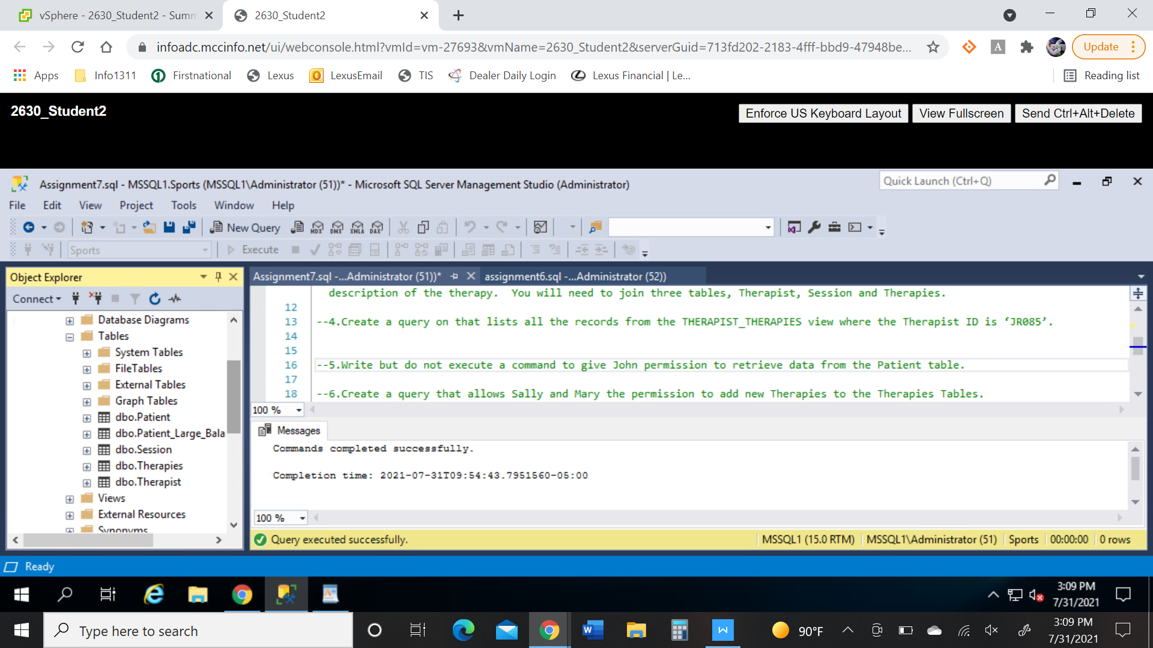Image resolution: width=1153 pixels, height=648 pixels.
Task: Click the Parse query checkmark icon
Action: [x=315, y=250]
